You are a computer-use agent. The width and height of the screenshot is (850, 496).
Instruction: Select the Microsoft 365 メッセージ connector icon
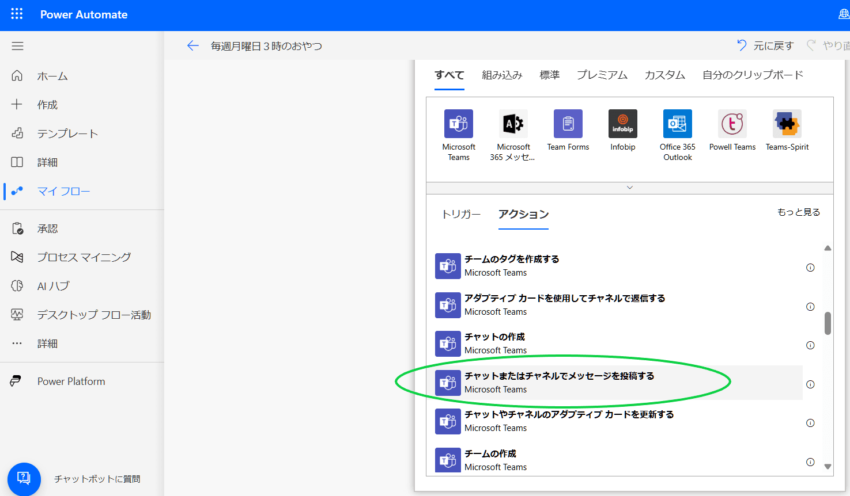(x=513, y=123)
